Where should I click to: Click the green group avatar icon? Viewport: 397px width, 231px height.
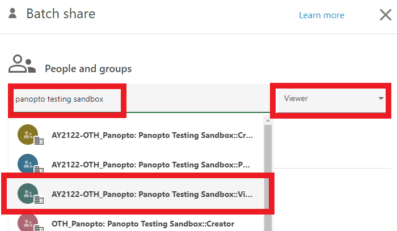pos(27,192)
